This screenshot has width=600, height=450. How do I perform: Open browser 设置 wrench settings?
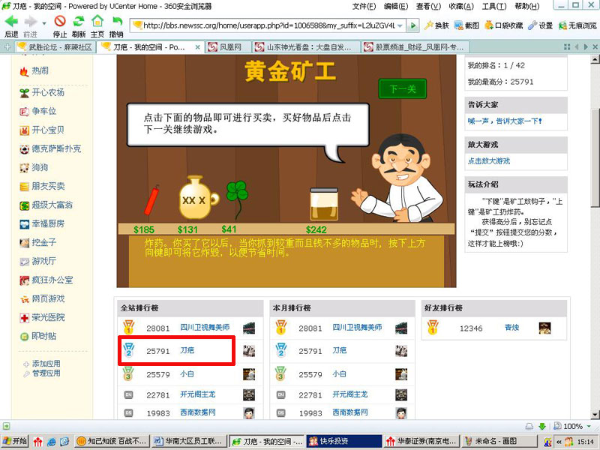pos(540,25)
